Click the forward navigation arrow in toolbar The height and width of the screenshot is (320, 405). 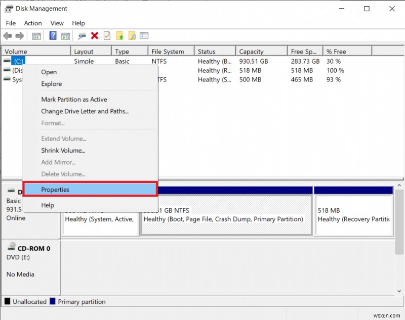coord(19,35)
